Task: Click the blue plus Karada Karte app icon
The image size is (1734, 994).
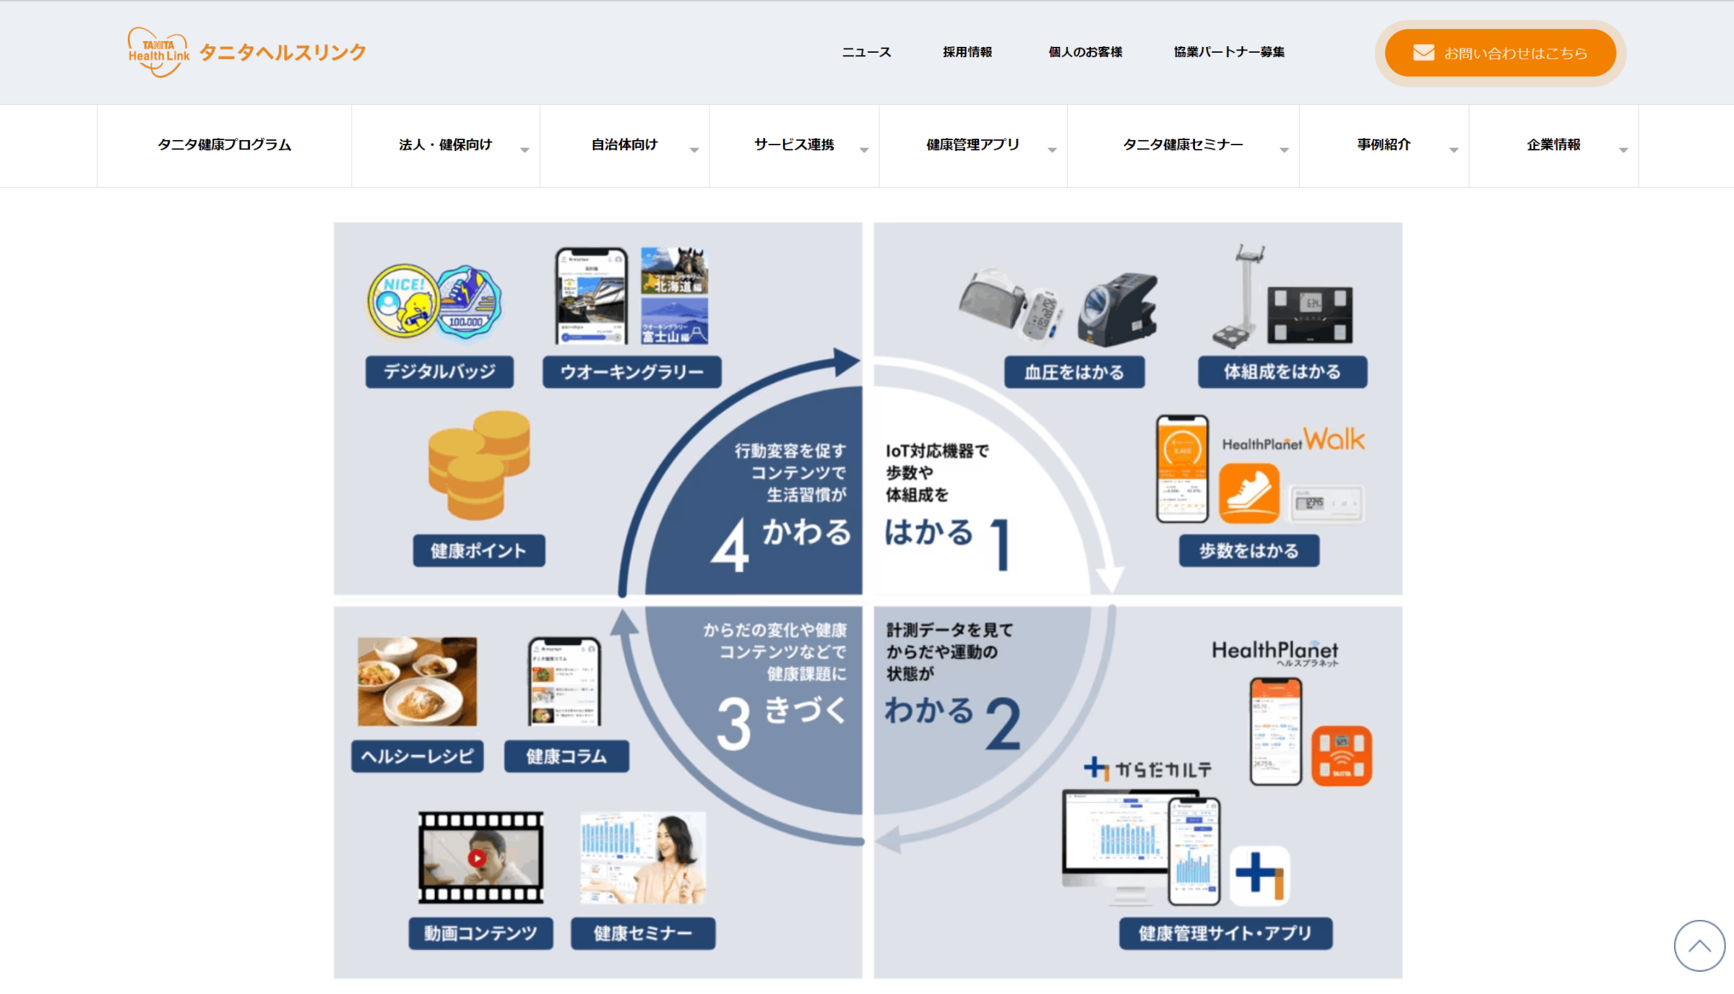Action: (1259, 875)
